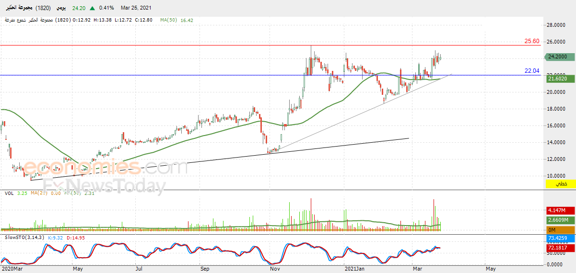This screenshot has height=273, width=576.
Task: Click the high value H:13.38
Action: click(x=102, y=21)
